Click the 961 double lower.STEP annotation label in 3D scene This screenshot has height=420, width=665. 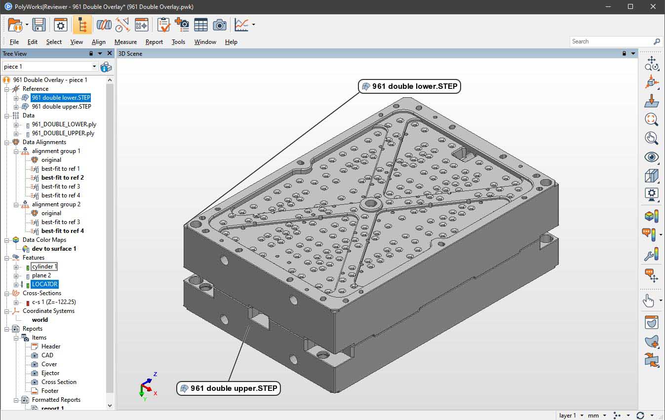(x=409, y=86)
